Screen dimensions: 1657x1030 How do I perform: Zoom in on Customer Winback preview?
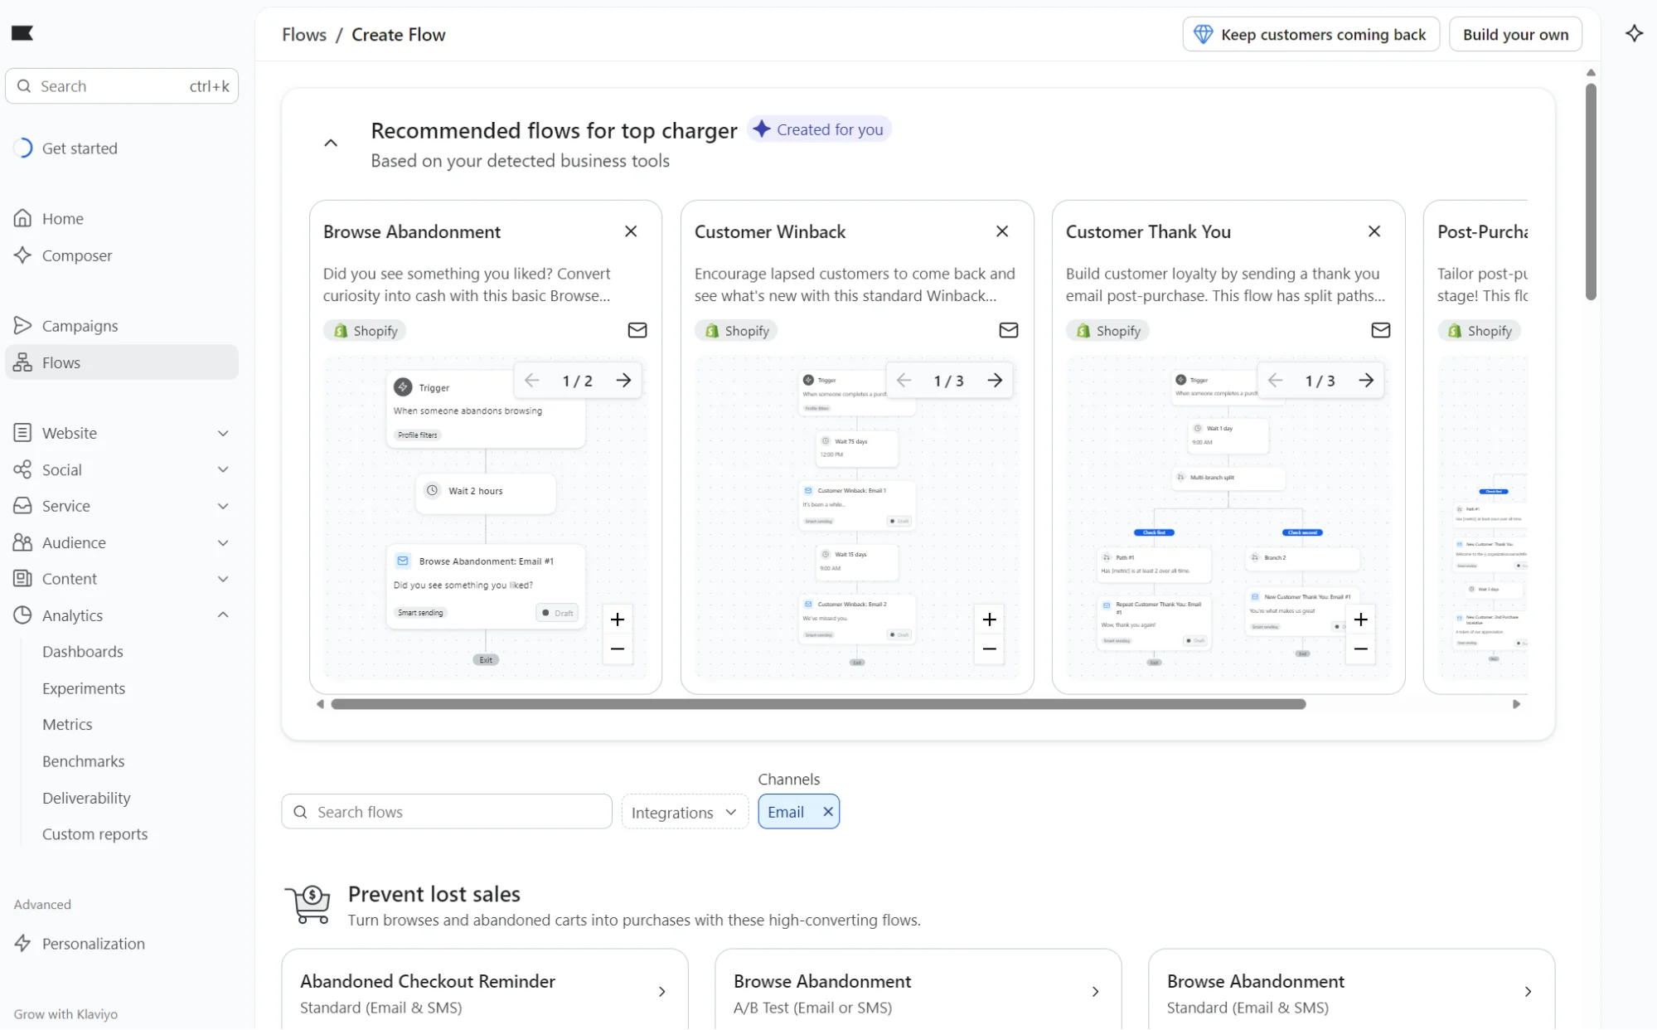[x=989, y=619]
